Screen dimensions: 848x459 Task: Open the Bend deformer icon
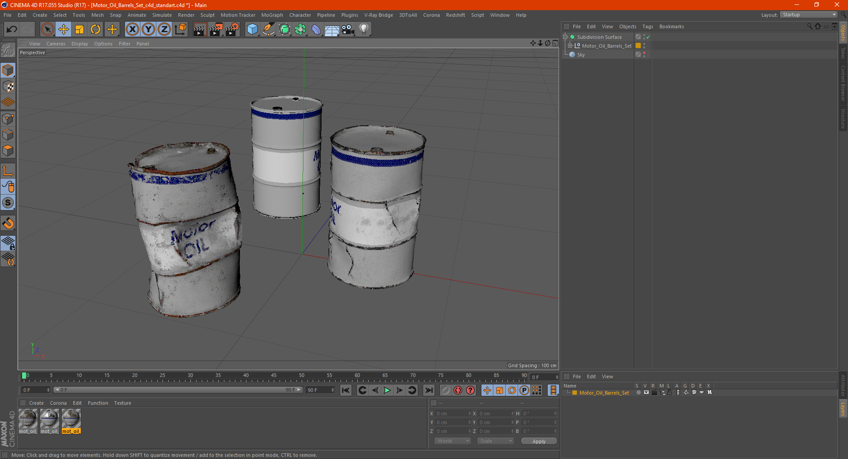point(316,30)
